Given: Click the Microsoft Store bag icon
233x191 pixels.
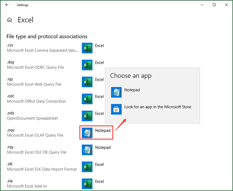Looking at the screenshot, I should pos(116,109).
